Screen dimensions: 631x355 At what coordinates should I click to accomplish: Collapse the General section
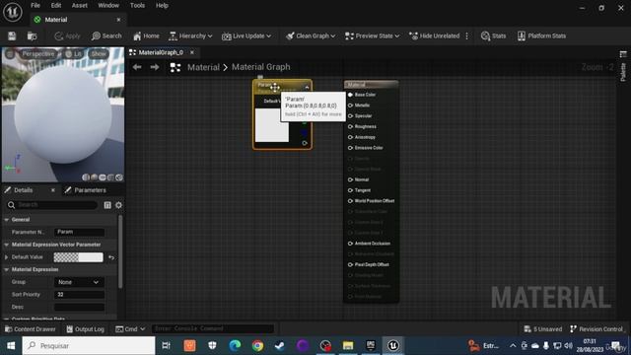coord(7,220)
